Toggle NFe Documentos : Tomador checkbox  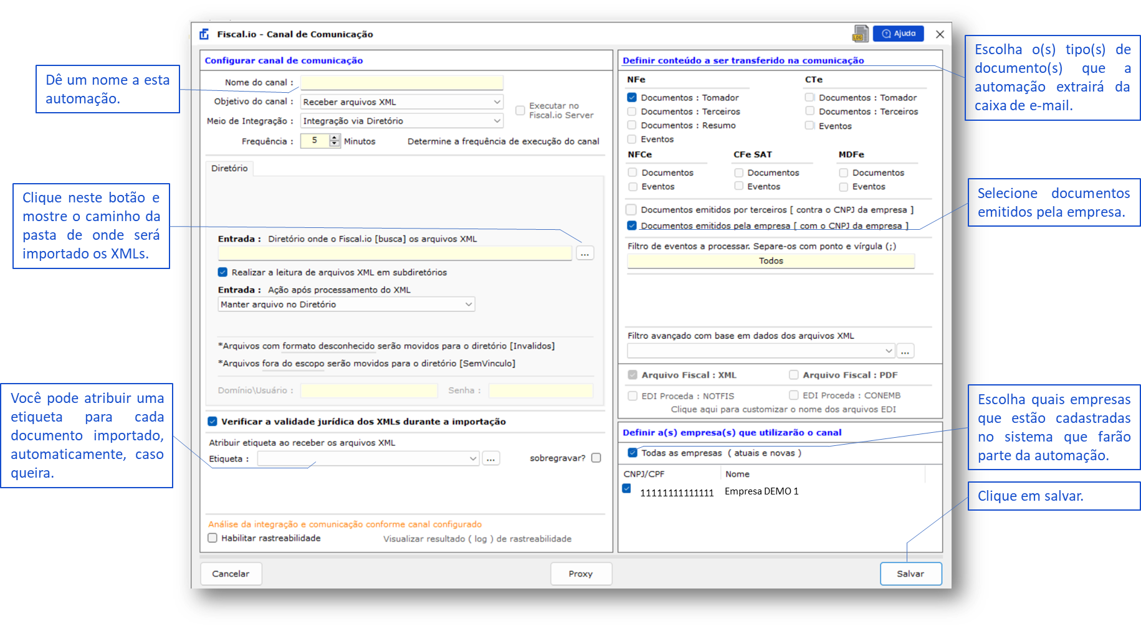click(632, 97)
